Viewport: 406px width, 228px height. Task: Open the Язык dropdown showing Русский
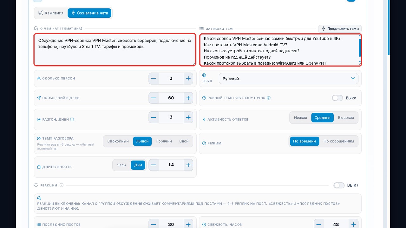[x=289, y=79]
